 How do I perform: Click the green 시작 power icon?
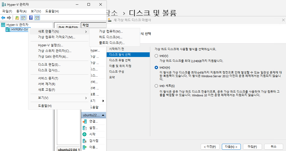[x=85, y=134]
